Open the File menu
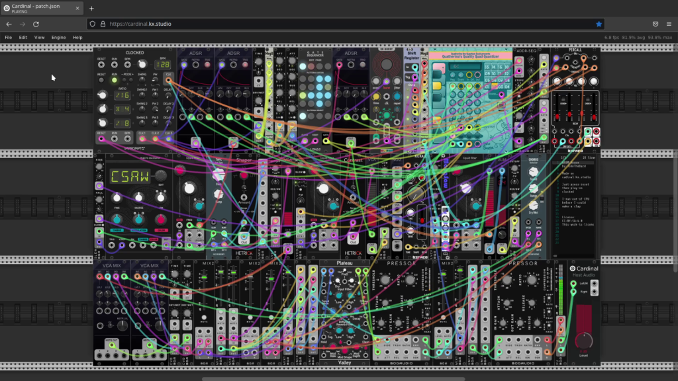The image size is (678, 381). pos(8,38)
